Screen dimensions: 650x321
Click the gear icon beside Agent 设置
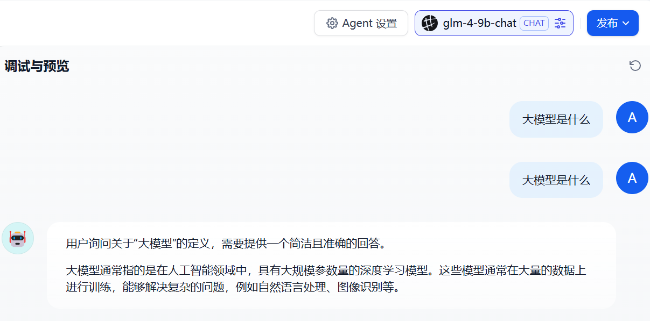(332, 23)
